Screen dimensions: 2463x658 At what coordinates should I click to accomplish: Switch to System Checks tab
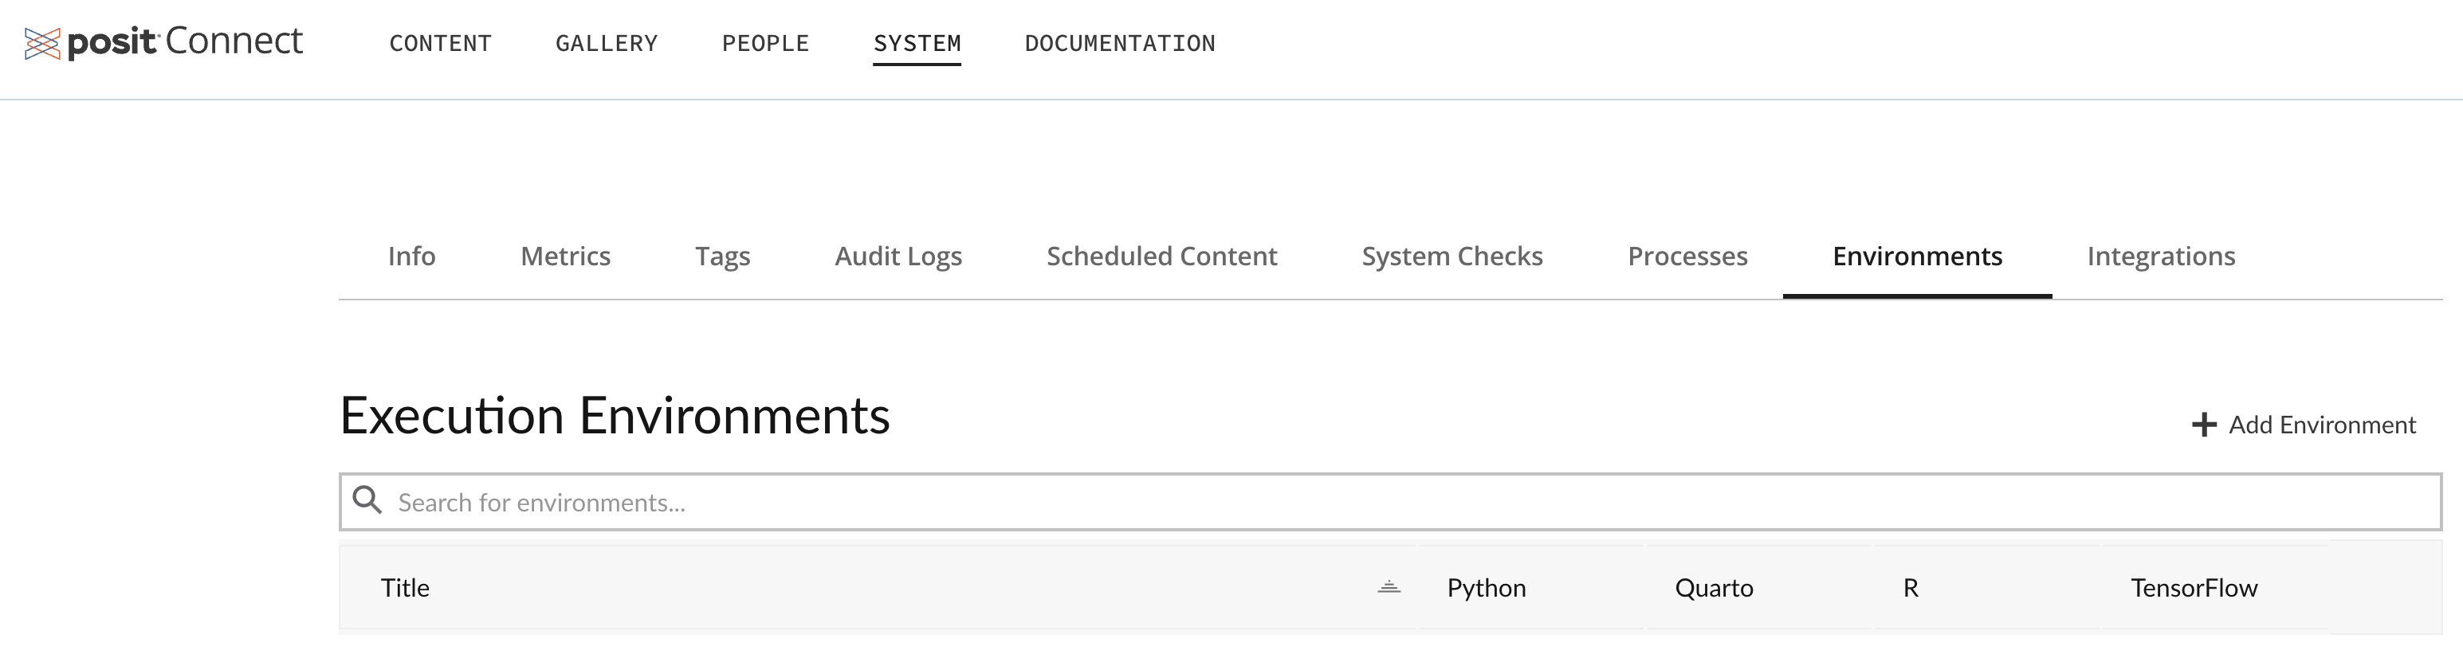[1451, 256]
